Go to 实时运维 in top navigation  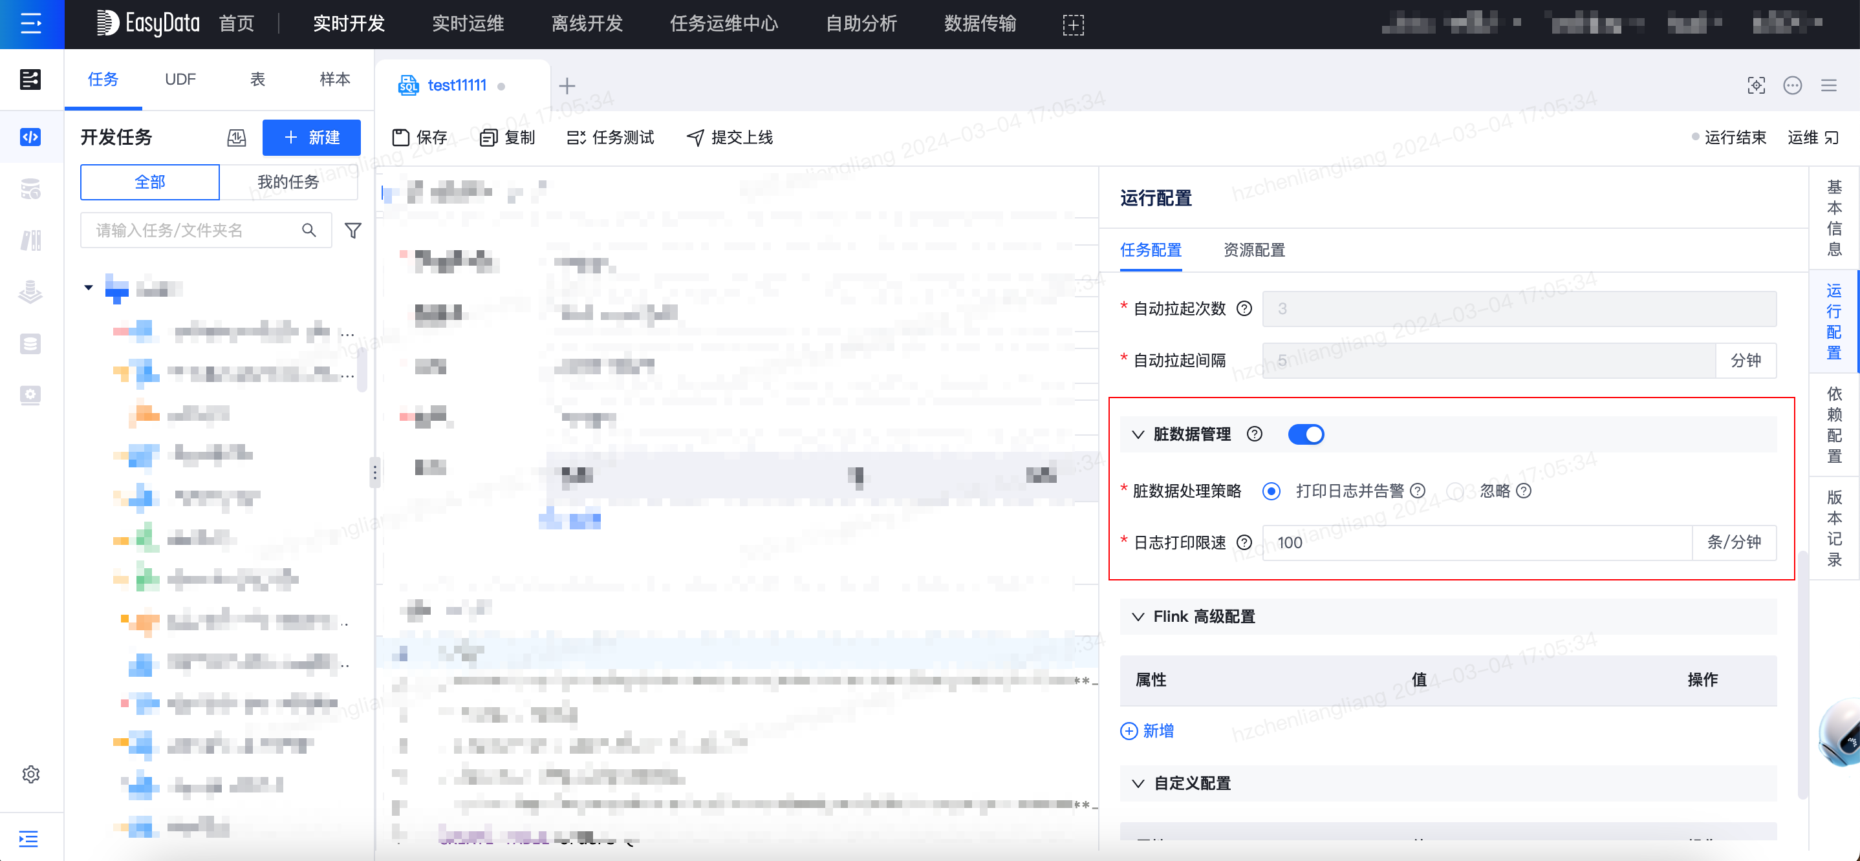[468, 24]
